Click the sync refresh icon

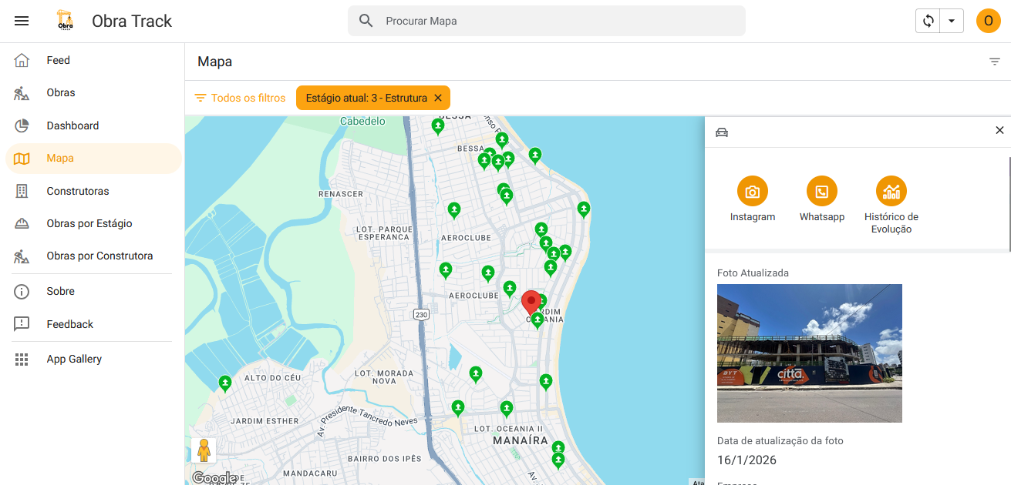coord(928,21)
